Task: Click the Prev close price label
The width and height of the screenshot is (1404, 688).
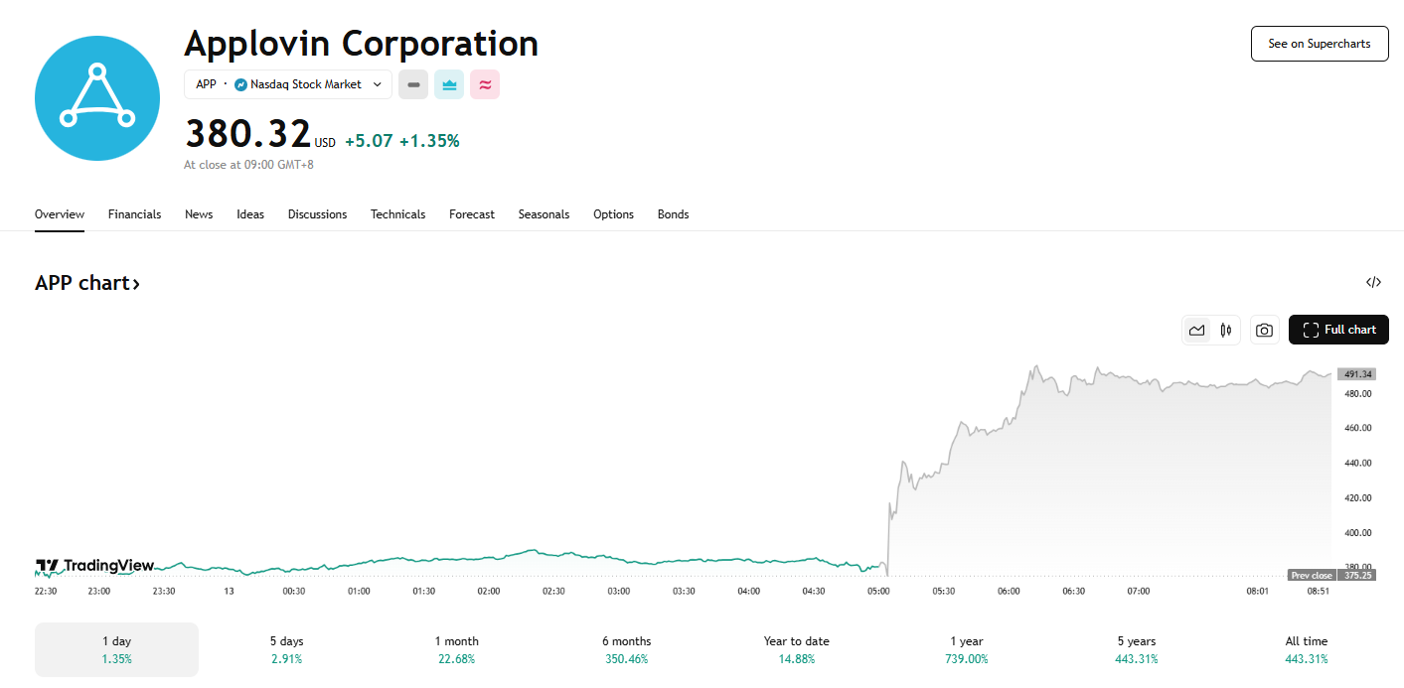Action: 1312,576
